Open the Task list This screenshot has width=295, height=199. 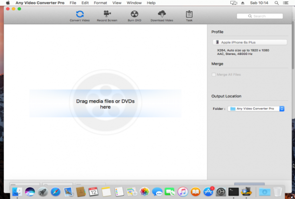coord(189,16)
